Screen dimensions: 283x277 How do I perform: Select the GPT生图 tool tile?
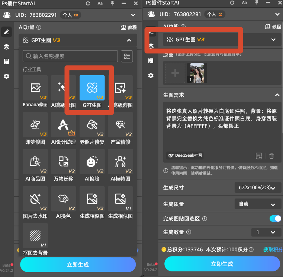click(92, 88)
